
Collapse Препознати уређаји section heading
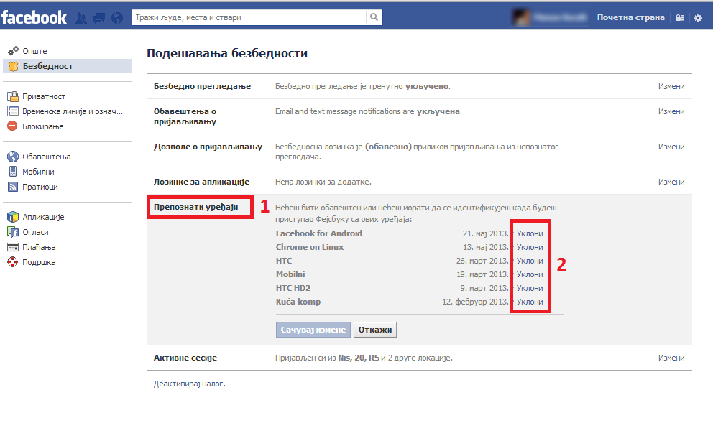pyautogui.click(x=196, y=207)
